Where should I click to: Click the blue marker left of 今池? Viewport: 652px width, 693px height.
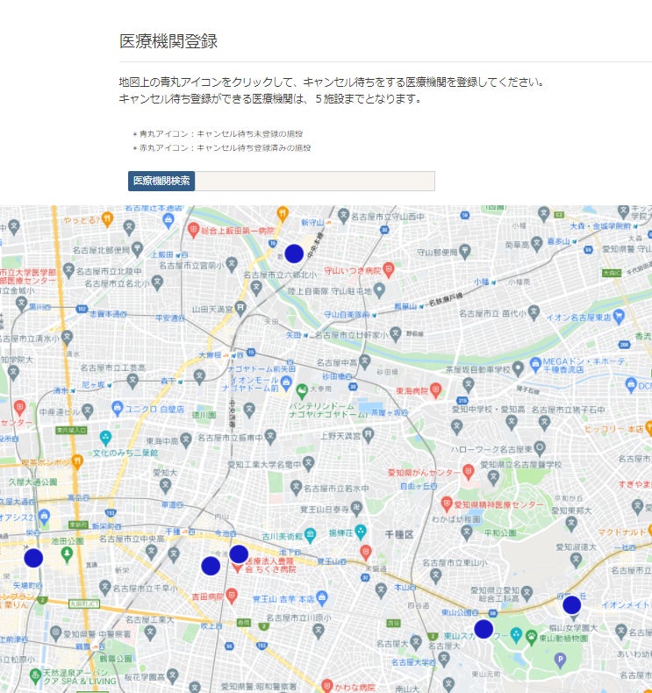click(211, 566)
